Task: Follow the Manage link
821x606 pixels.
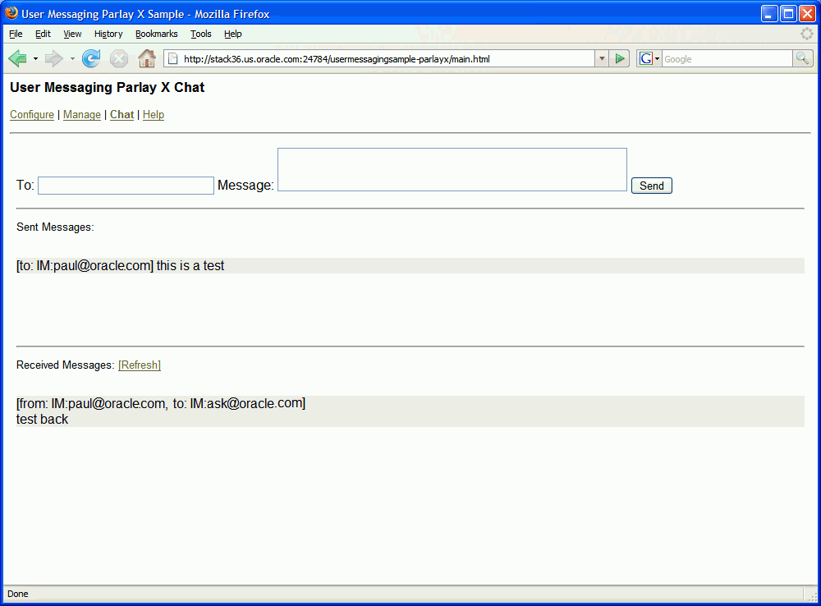Action: click(x=81, y=115)
